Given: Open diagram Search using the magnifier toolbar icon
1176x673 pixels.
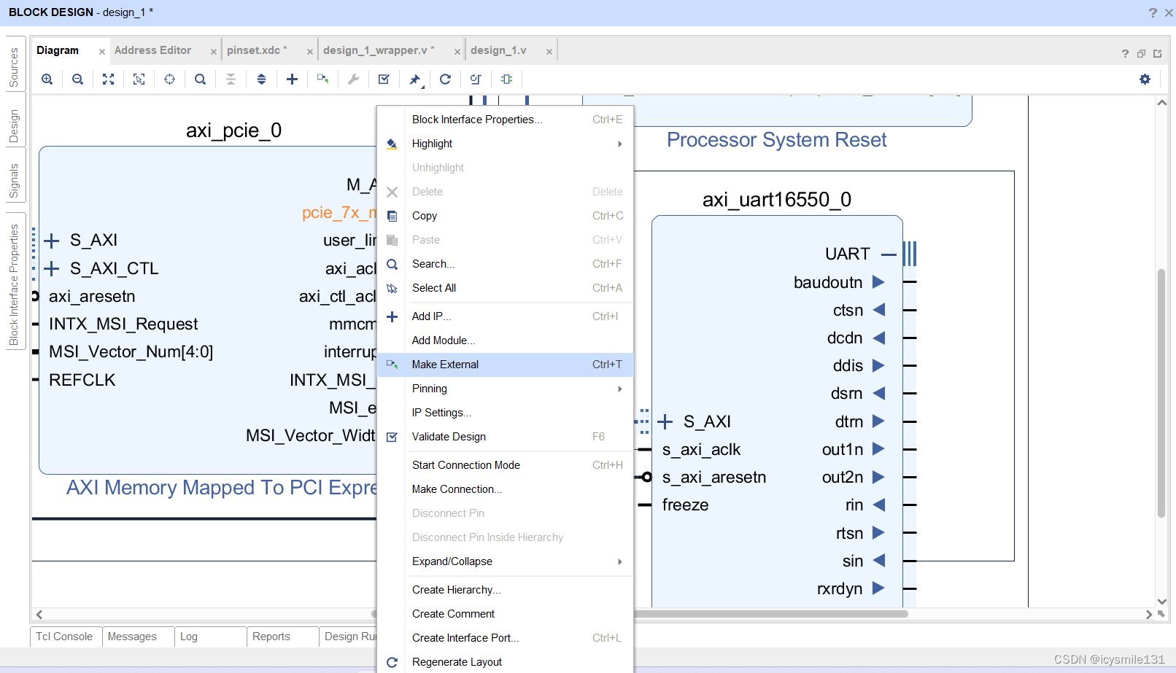Looking at the screenshot, I should coord(200,79).
